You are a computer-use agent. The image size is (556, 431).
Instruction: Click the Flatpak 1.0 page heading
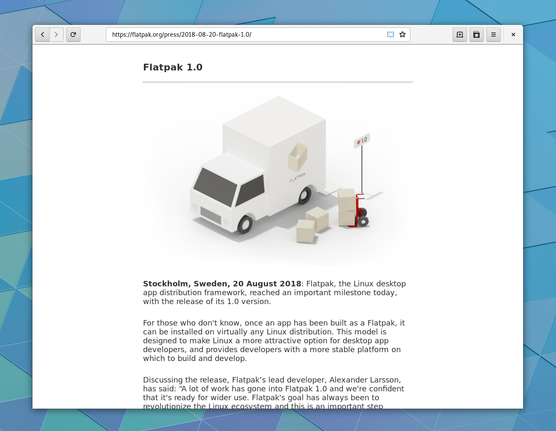[173, 67]
